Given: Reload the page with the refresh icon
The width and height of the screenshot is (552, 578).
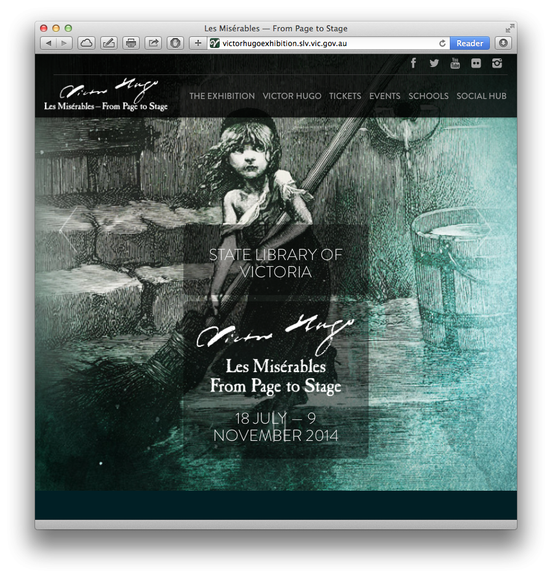Looking at the screenshot, I should pos(442,44).
